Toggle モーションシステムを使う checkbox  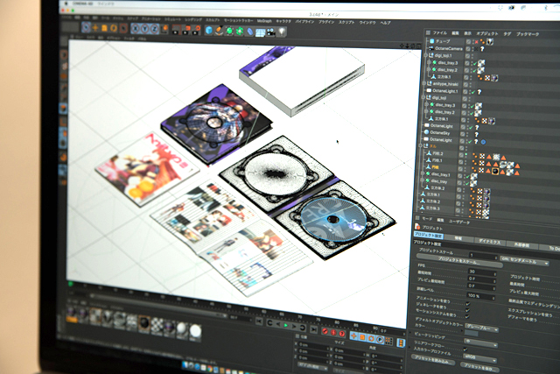tap(467, 316)
